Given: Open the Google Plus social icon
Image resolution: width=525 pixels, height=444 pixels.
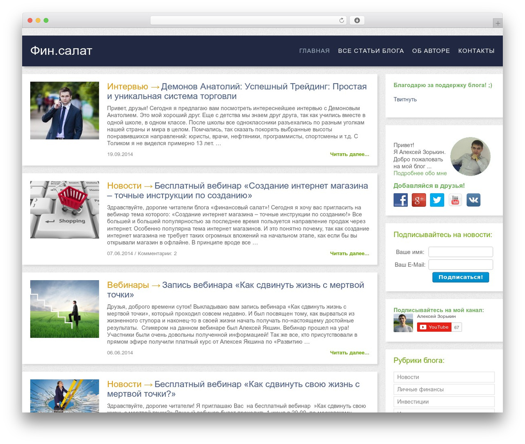Looking at the screenshot, I should (419, 200).
